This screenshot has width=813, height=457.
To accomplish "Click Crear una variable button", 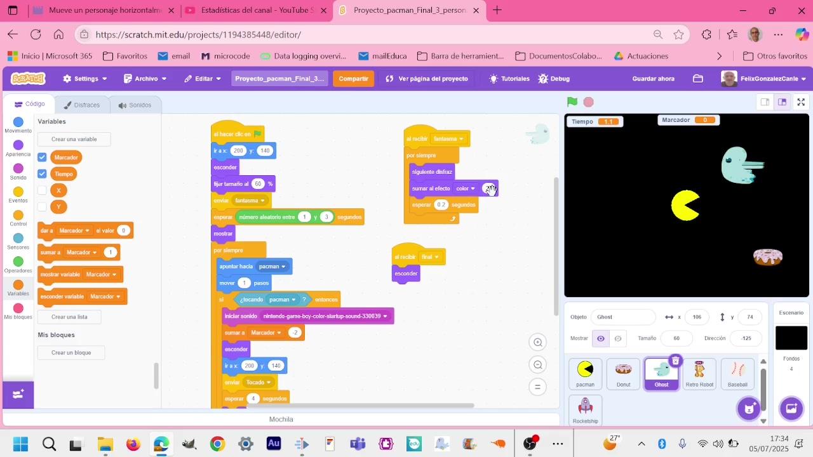I will tap(74, 139).
